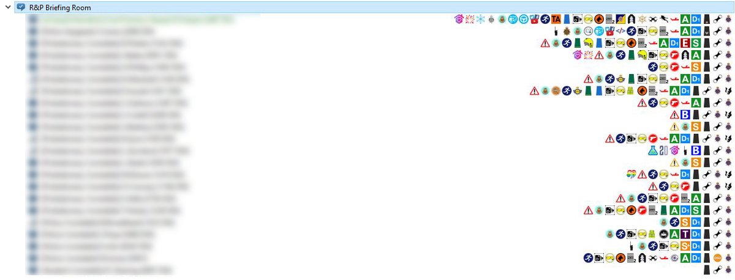Click the scuba diver icon
Image resolution: width=735 pixels, height=280 pixels.
(x=664, y=19)
